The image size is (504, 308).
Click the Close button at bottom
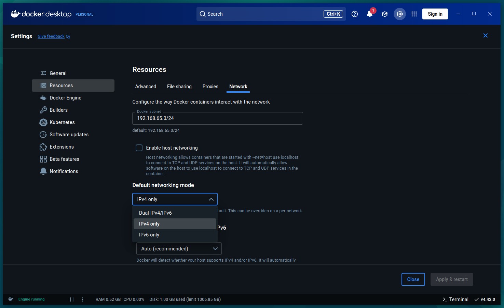click(x=413, y=279)
